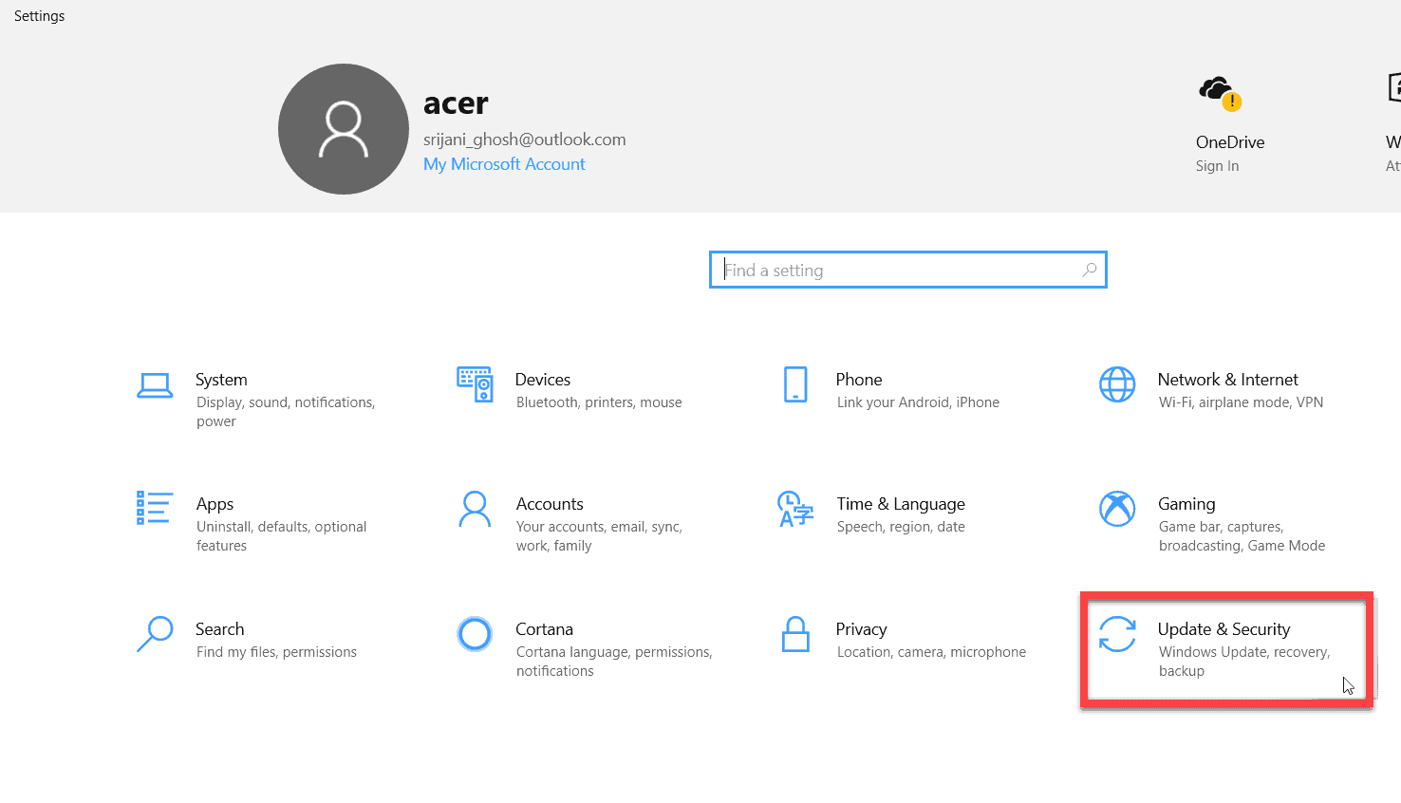The width and height of the screenshot is (1401, 803).
Task: Open Update & Security heading
Action: click(1224, 629)
